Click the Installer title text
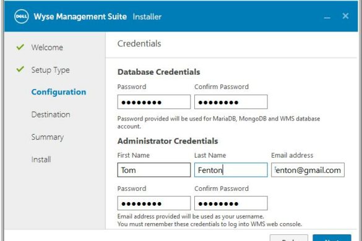 point(147,17)
